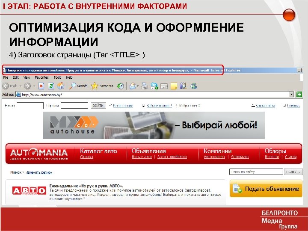The height and width of the screenshot is (231, 308).
Task: Open the Tools menu
Action: [x=57, y=77]
